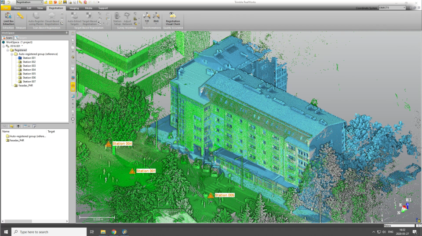Switch to the Edit ribbon tab
This screenshot has width=422, height=236.
(x=29, y=8)
